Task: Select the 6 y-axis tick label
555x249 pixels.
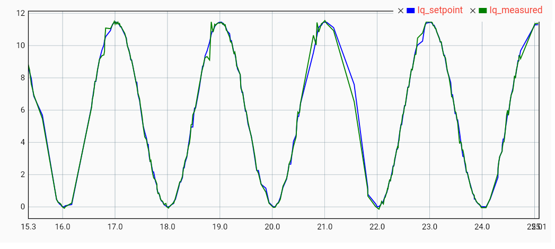Action: pos(23,110)
